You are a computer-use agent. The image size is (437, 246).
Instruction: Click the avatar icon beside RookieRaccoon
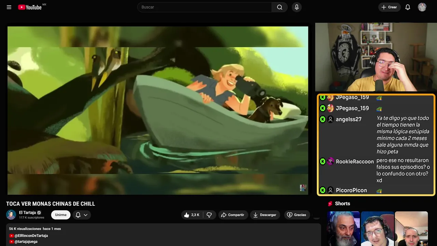coord(330,162)
